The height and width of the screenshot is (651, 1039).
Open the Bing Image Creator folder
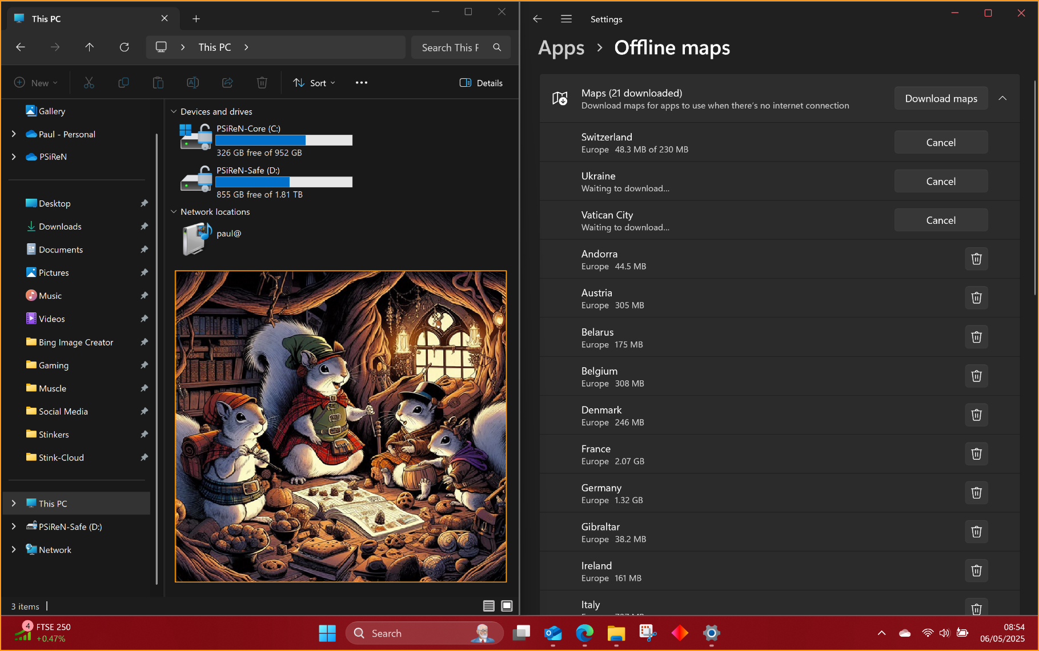point(77,342)
